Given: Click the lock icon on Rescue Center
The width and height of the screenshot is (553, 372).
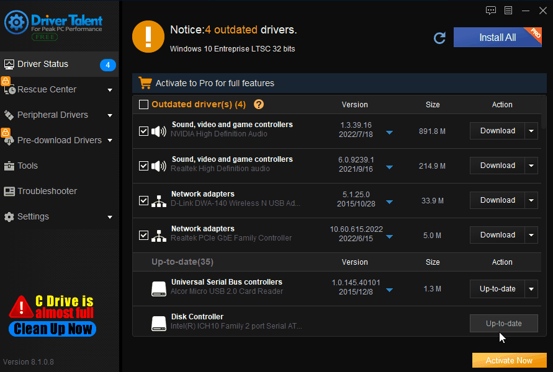Looking at the screenshot, I should pyautogui.click(x=6, y=81).
